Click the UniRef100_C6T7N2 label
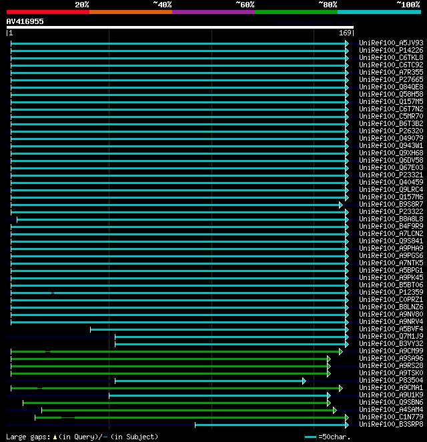This screenshot has width=427, height=442. tap(391, 109)
